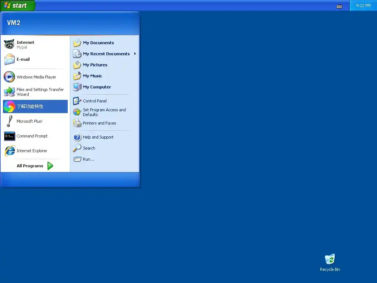Open the Files and Settings Transfer Wizard icon
Image resolution: width=377 pixels, height=283 pixels.
tap(9, 92)
